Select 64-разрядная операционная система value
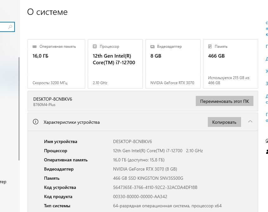Screen dimensions: 268x212 (167, 206)
